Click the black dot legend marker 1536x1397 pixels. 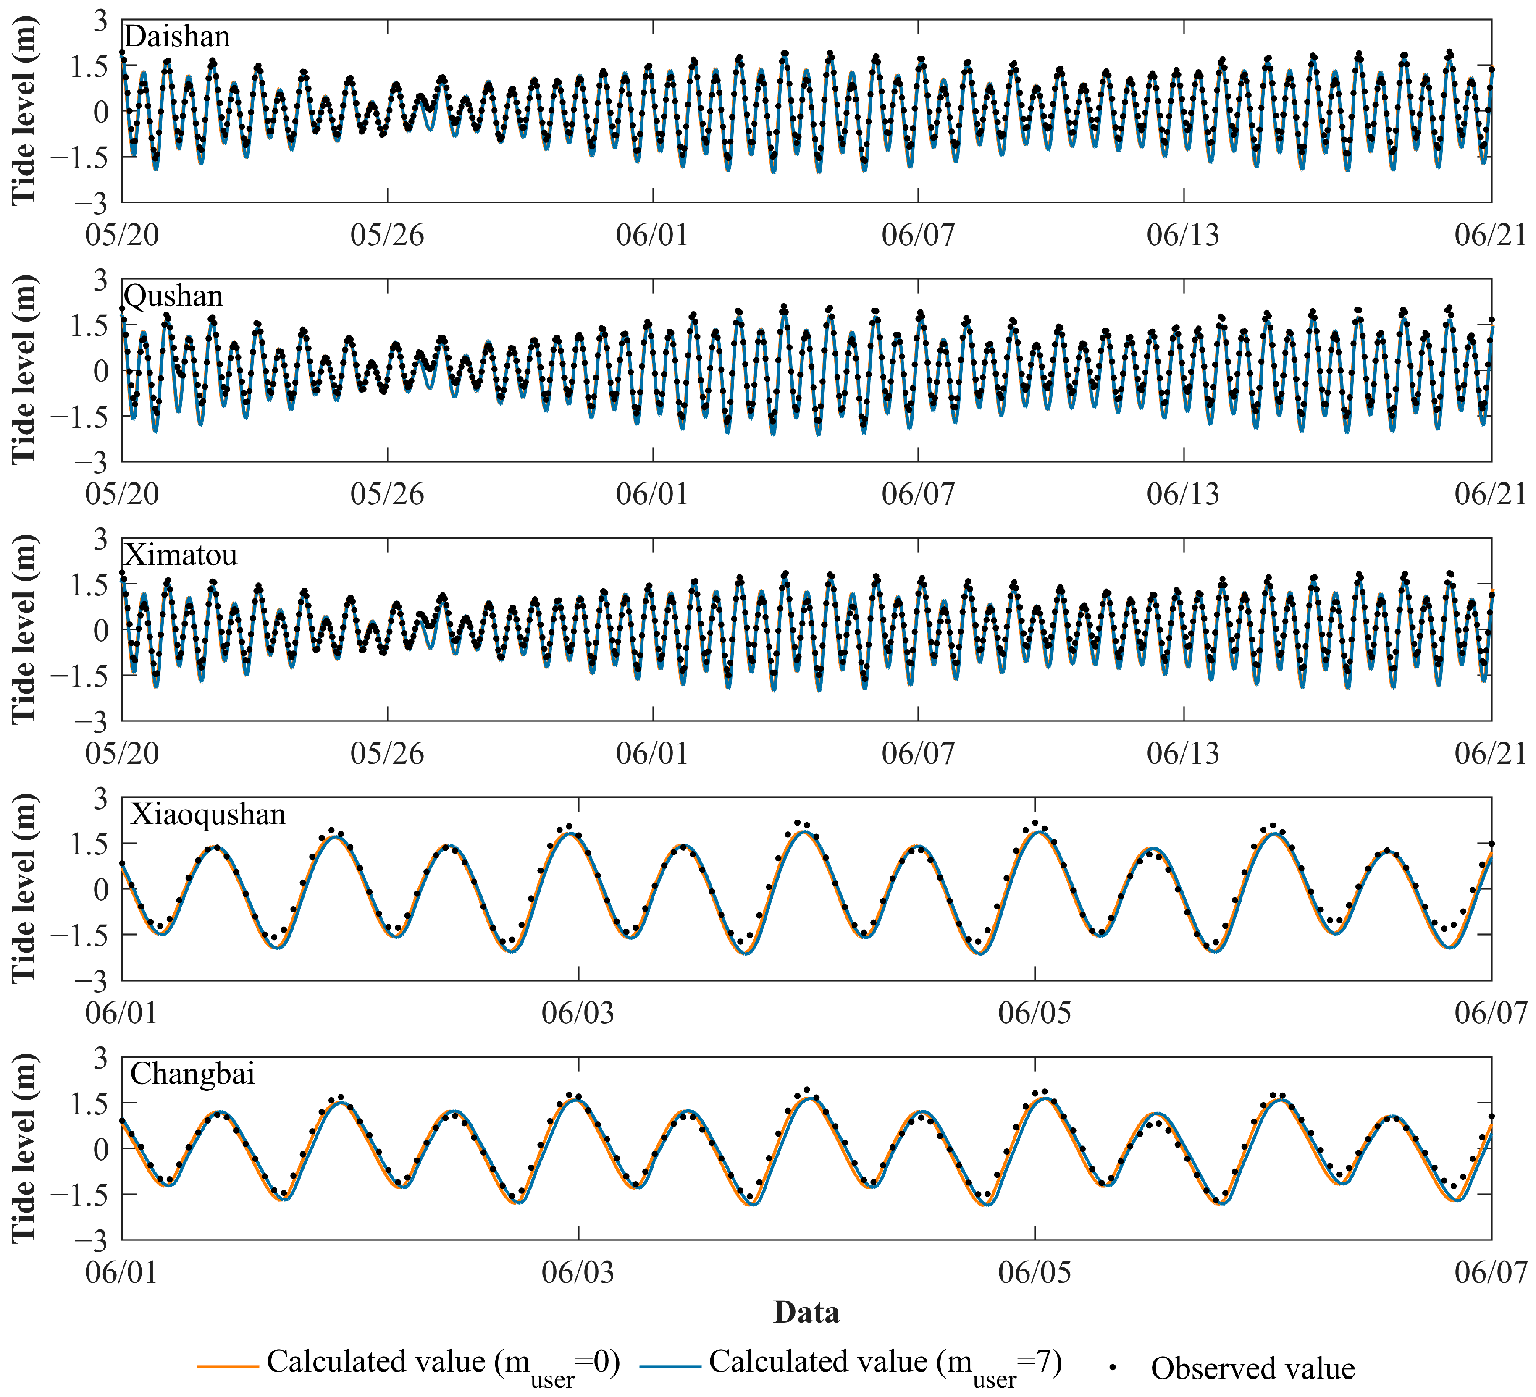tap(1113, 1367)
